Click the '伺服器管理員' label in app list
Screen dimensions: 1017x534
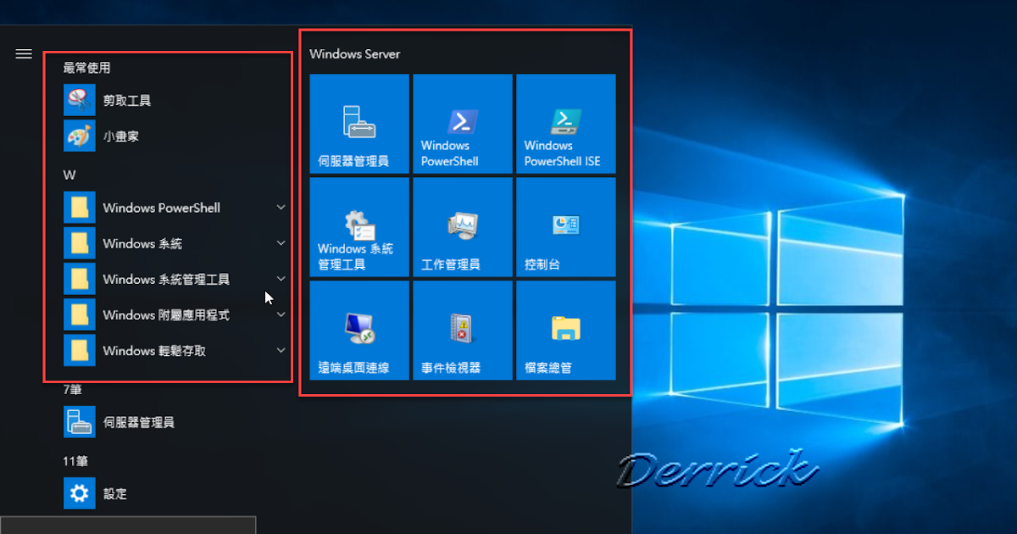pos(139,422)
